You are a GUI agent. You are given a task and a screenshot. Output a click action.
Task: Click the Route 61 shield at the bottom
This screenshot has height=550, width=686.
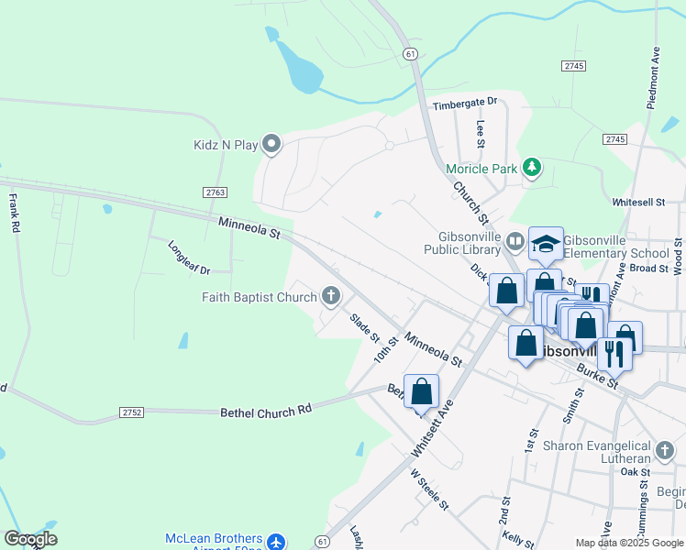tap(322, 541)
